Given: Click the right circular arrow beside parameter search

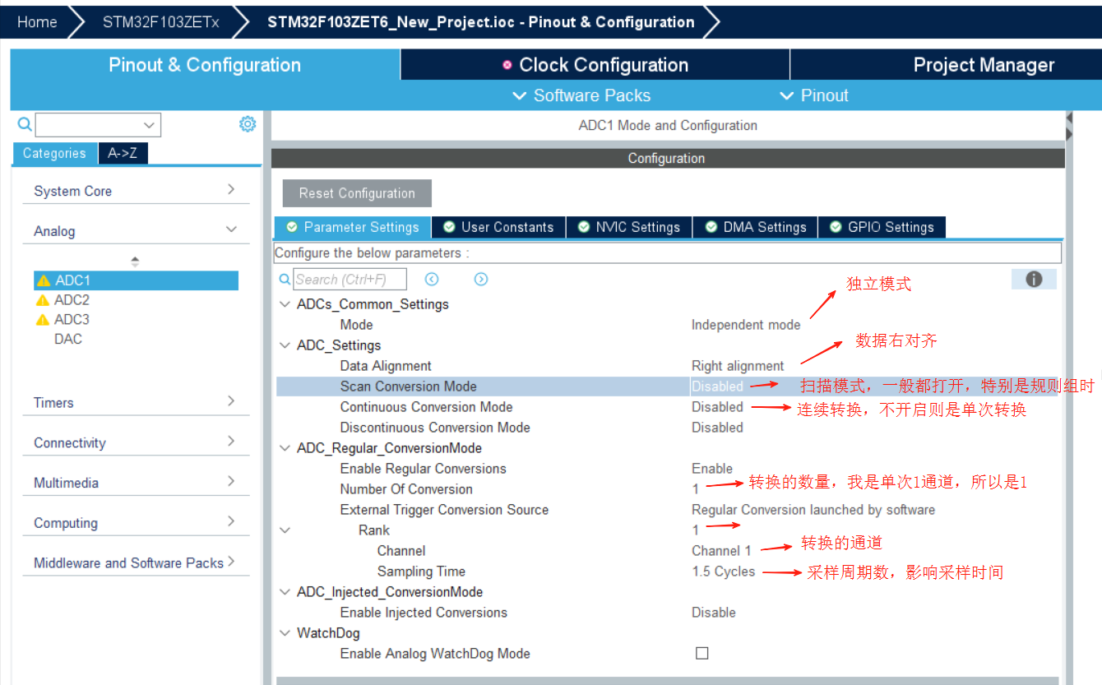Looking at the screenshot, I should point(481,279).
